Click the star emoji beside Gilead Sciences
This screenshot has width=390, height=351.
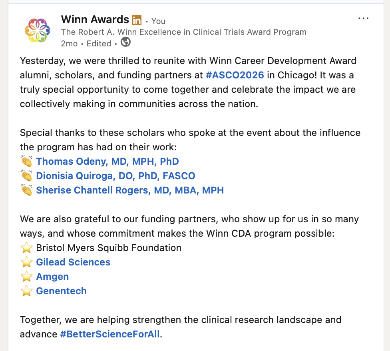[x=26, y=262]
